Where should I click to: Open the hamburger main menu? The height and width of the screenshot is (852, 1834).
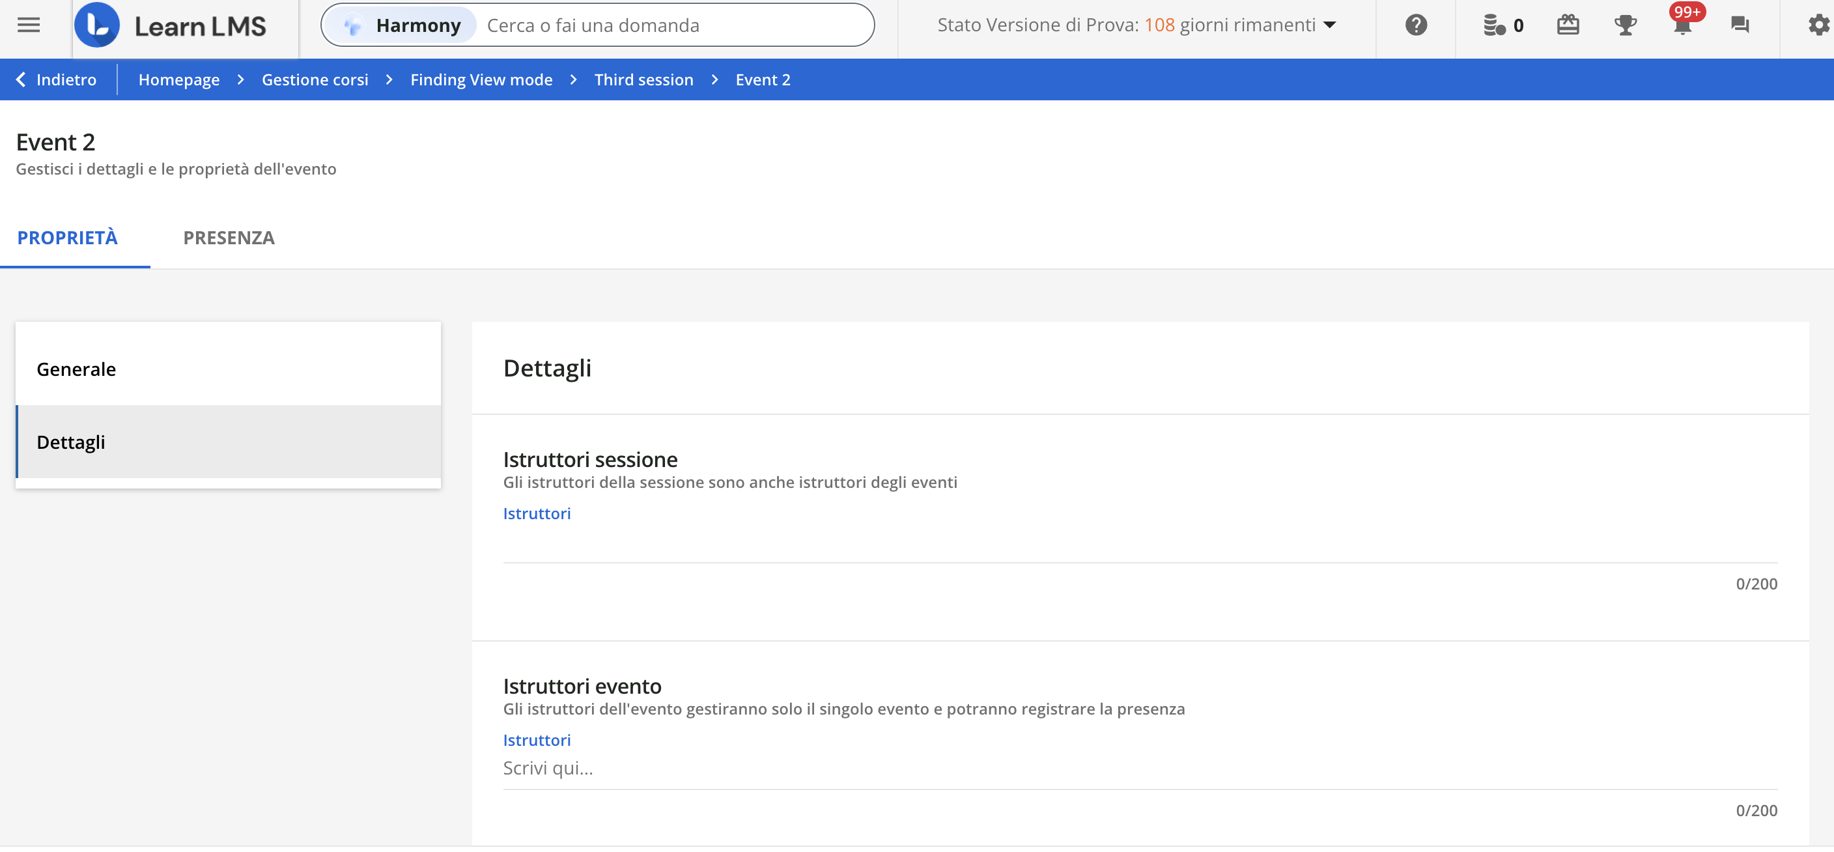tap(29, 25)
